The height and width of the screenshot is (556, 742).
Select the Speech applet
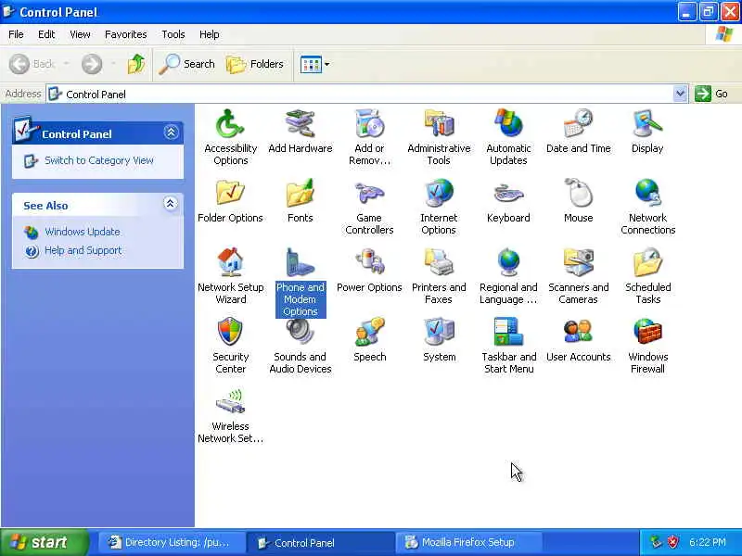click(369, 340)
